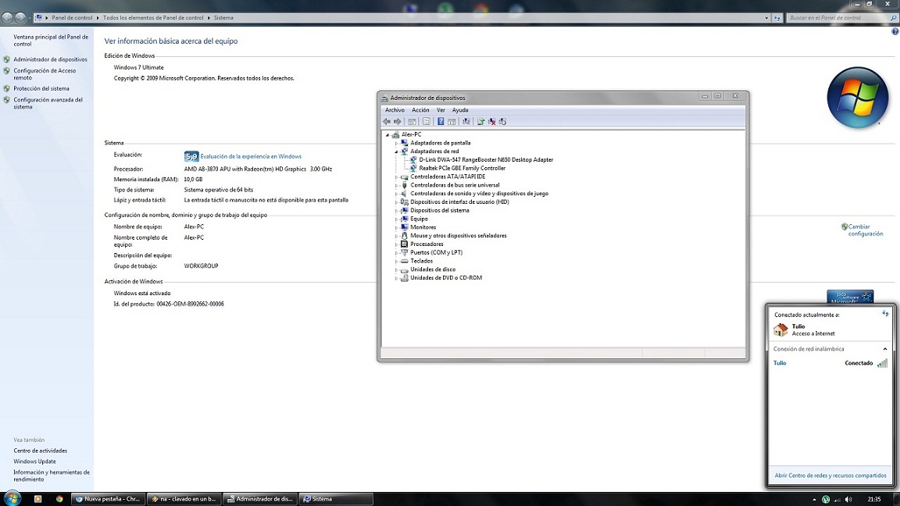Screen dimensions: 900x506
Task: Click the update driver software toolbar icon
Action: tap(480, 122)
